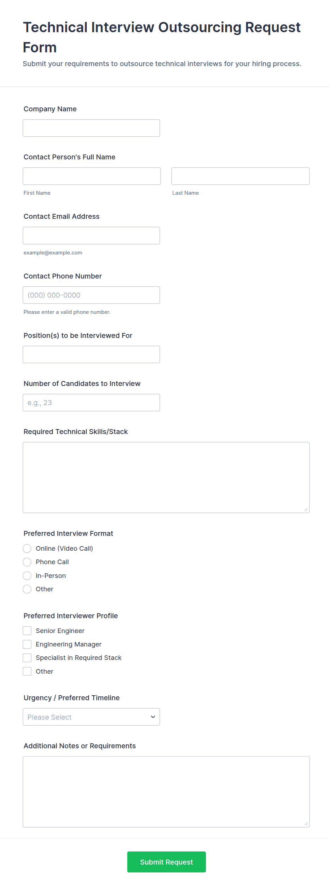Check Other under Preferred Interviewer Profile

[27, 672]
